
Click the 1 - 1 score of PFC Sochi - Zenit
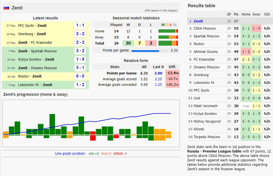point(80,26)
